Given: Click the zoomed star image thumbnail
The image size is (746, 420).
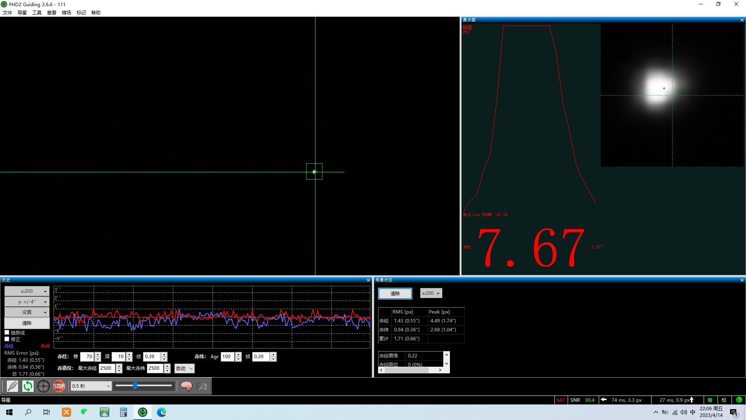Looking at the screenshot, I should click(x=672, y=95).
